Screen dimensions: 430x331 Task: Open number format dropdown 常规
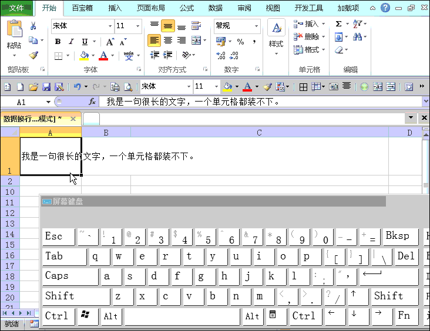(x=256, y=26)
